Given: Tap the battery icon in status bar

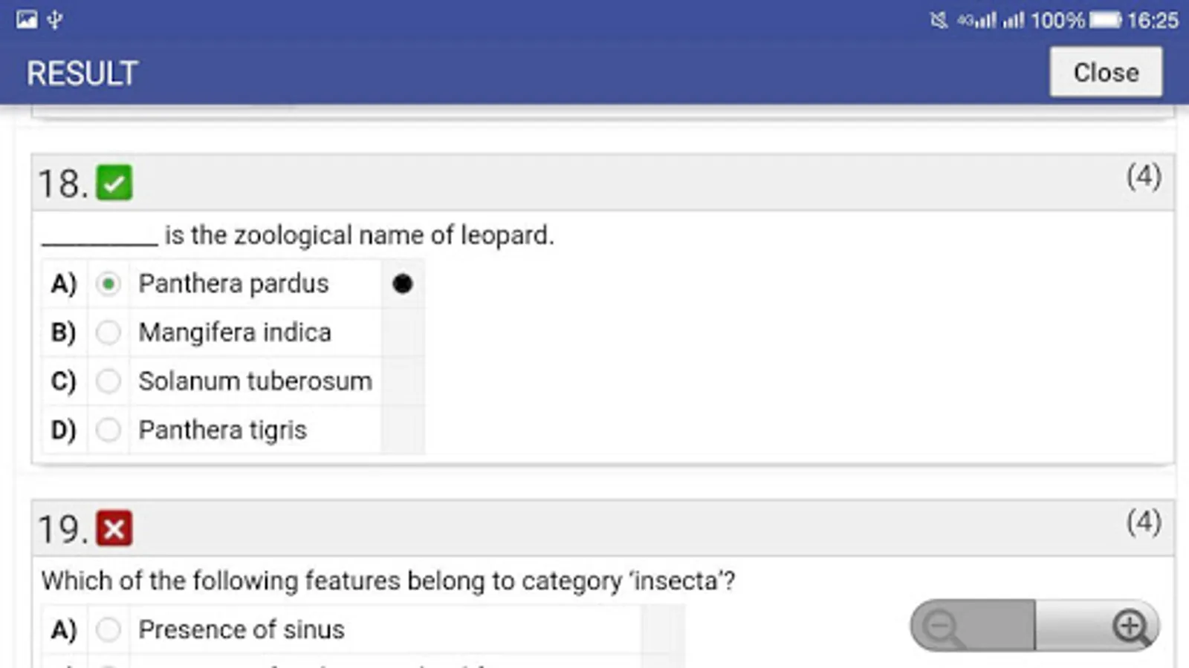Looking at the screenshot, I should click(1105, 20).
